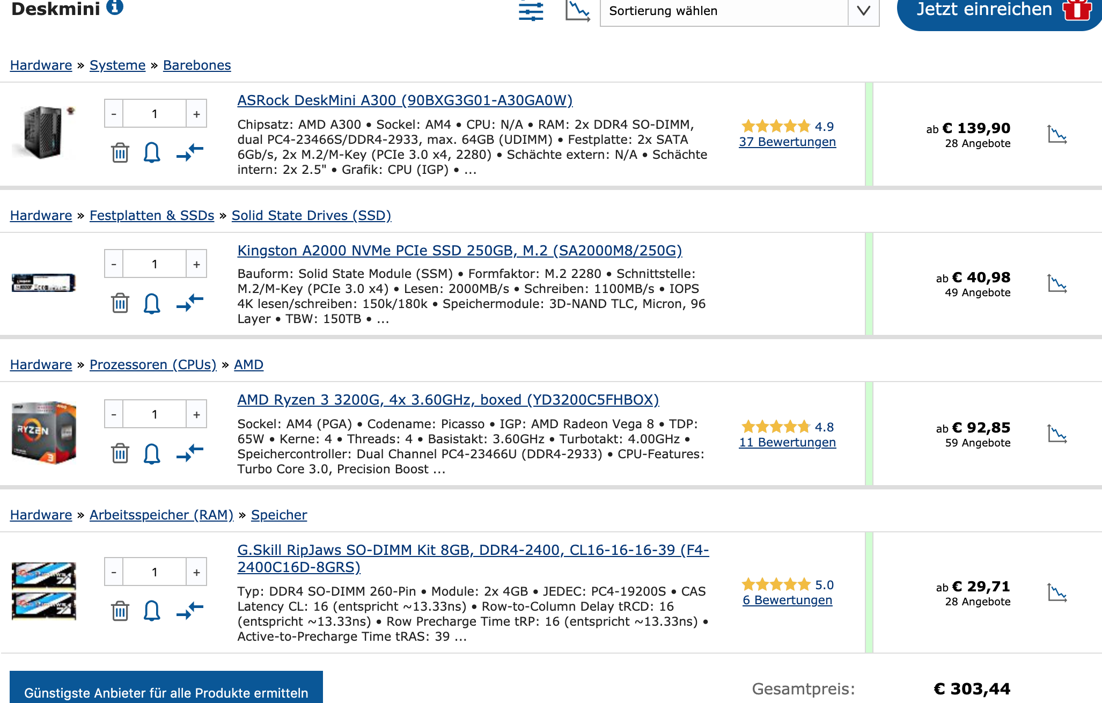Delete the ASRock DeskMini A300 from list
The image size is (1102, 703).
point(120,153)
